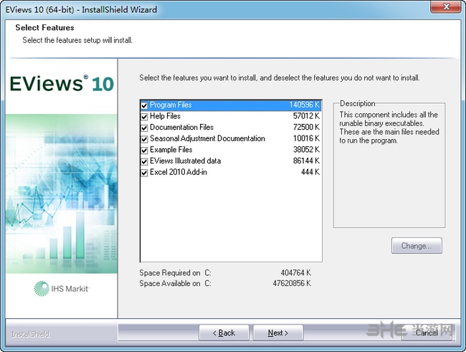The image size is (466, 352).
Task: Click the InstallShield branding text
Action: click(x=30, y=335)
